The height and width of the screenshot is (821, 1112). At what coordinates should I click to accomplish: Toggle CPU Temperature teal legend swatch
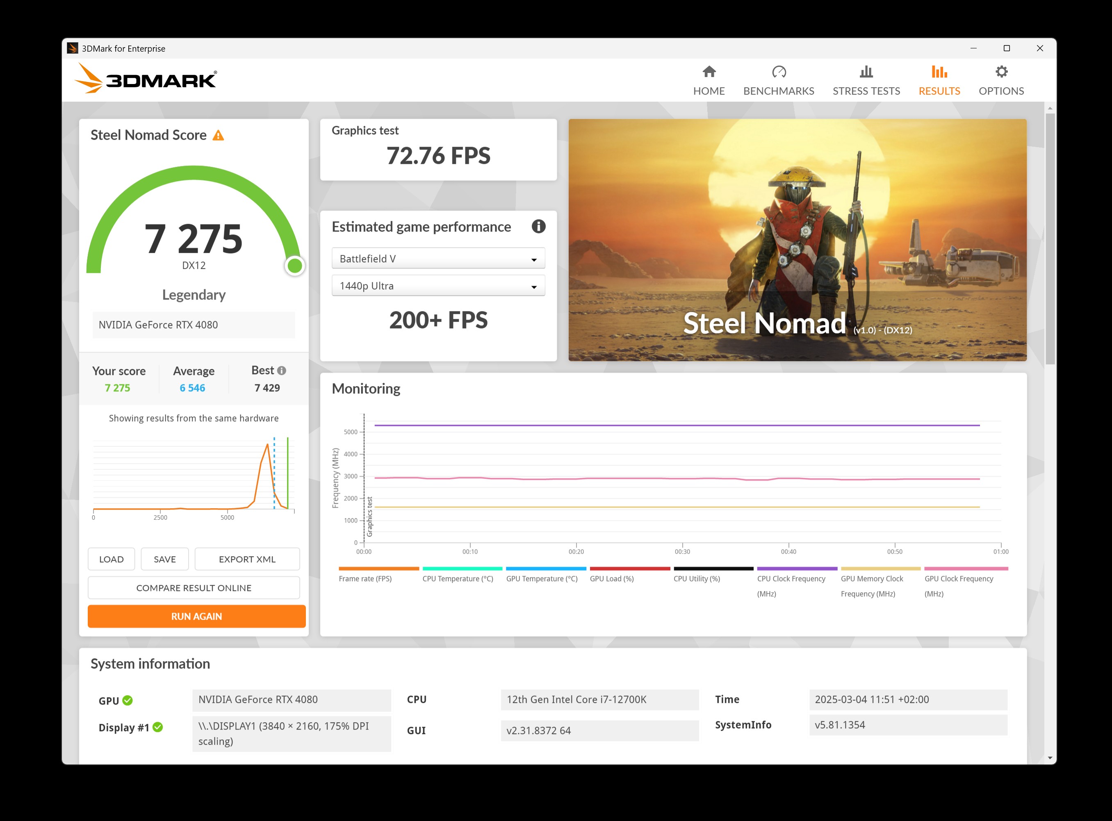coord(462,569)
